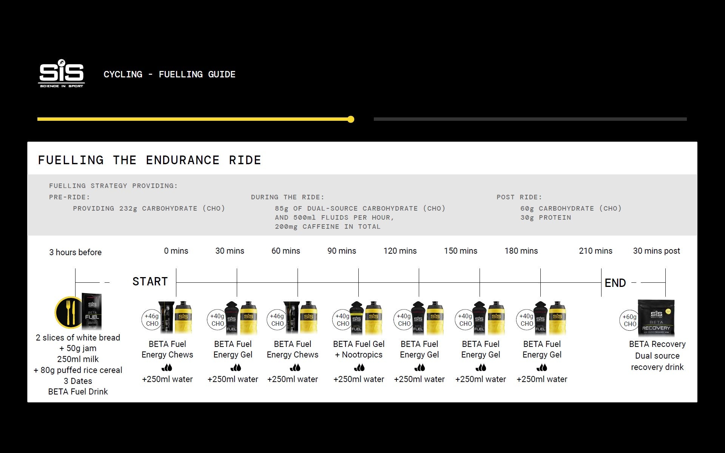Click the water drops icon under Nootropics
The height and width of the screenshot is (453, 725).
pyautogui.click(x=359, y=367)
